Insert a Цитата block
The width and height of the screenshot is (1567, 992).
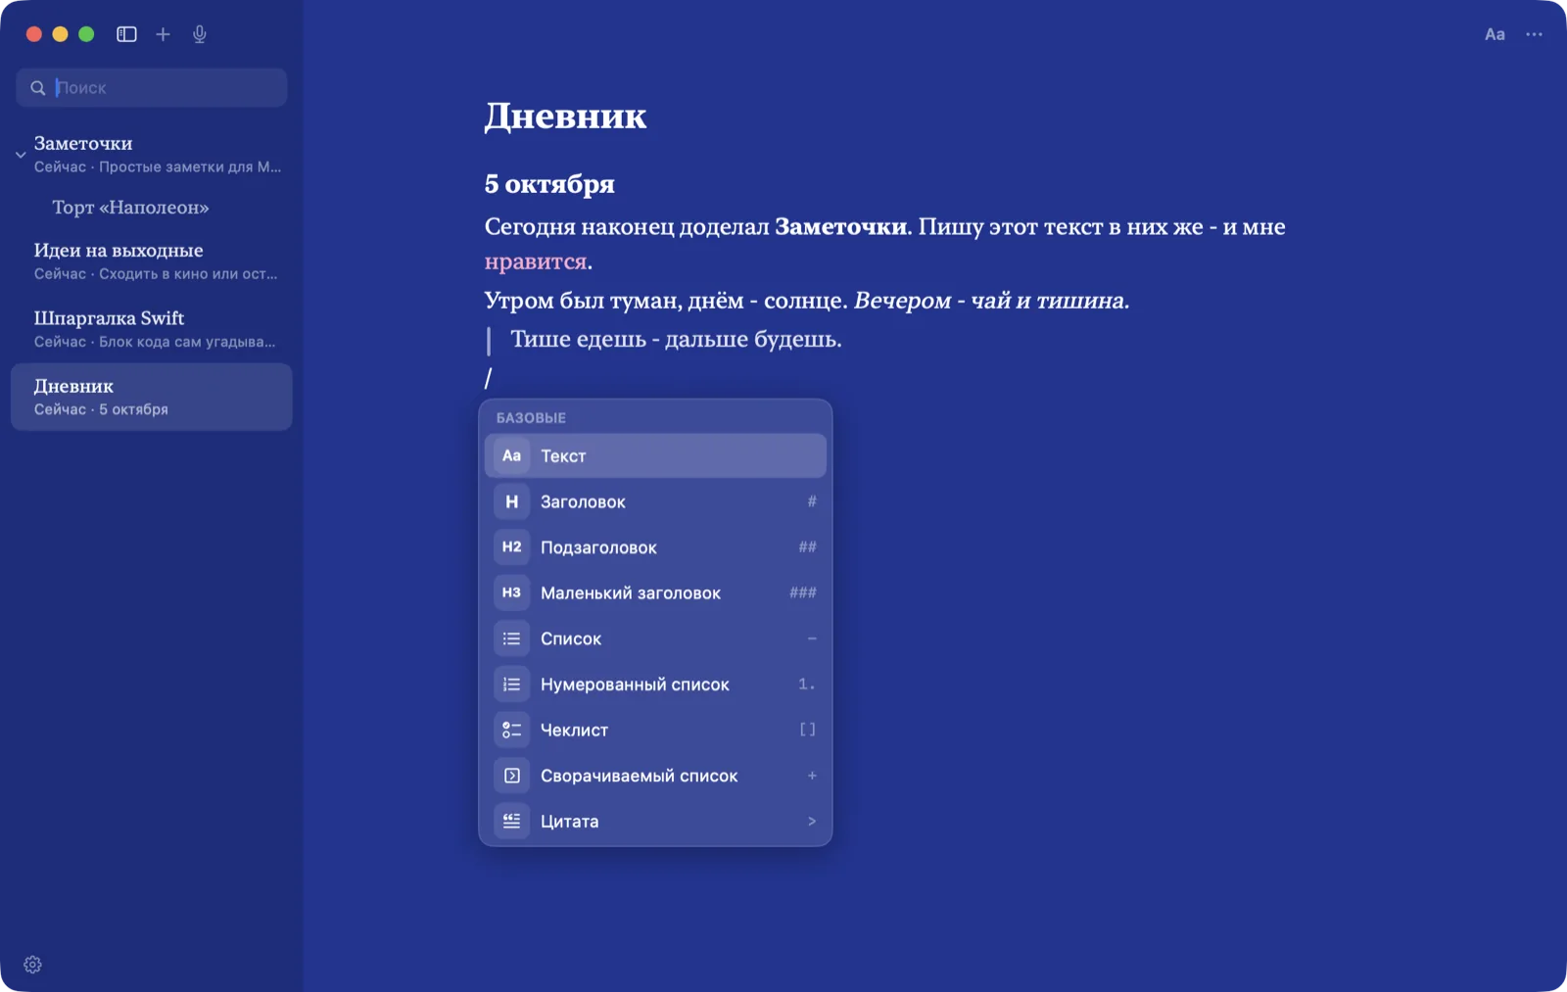point(655,822)
